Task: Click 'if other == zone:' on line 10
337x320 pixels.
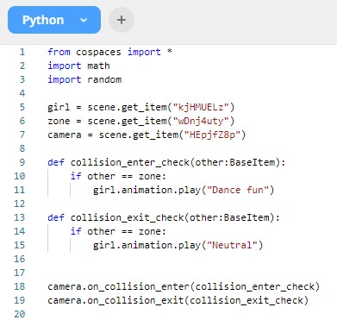Action: (x=118, y=176)
